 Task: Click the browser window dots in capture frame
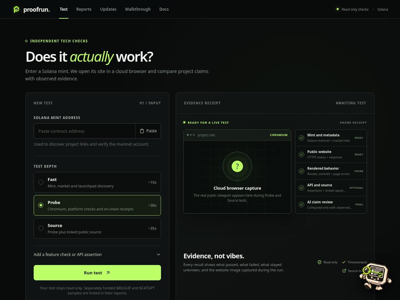(191, 135)
